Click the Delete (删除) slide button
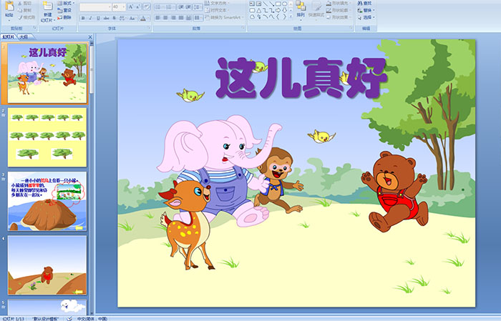The height and width of the screenshot is (321, 501). tap(64, 17)
